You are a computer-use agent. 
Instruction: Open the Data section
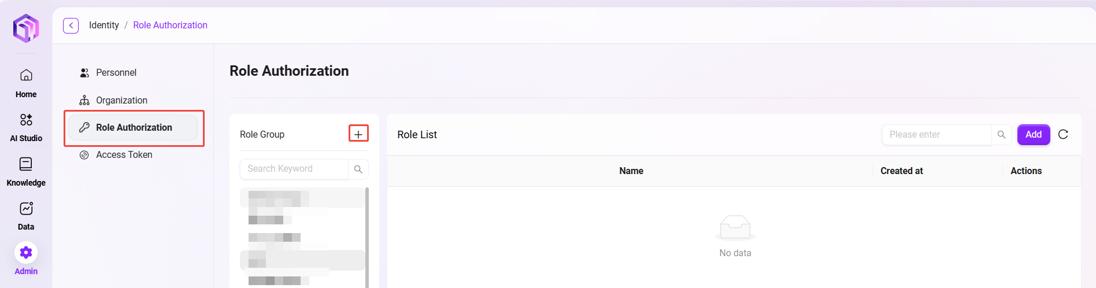(x=26, y=215)
